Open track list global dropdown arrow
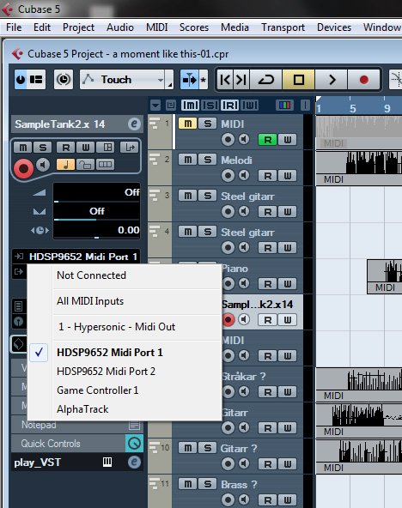Image resolution: width=402 pixels, height=508 pixels. pyautogui.click(x=155, y=105)
